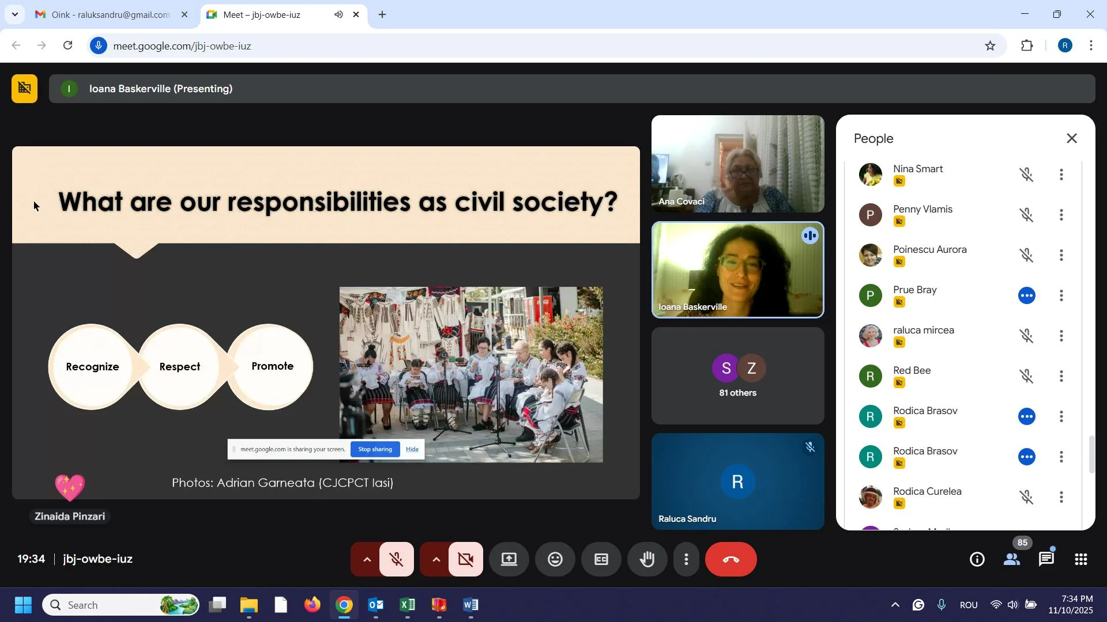
Task: Toggle the muted microphone button
Action: click(x=397, y=560)
